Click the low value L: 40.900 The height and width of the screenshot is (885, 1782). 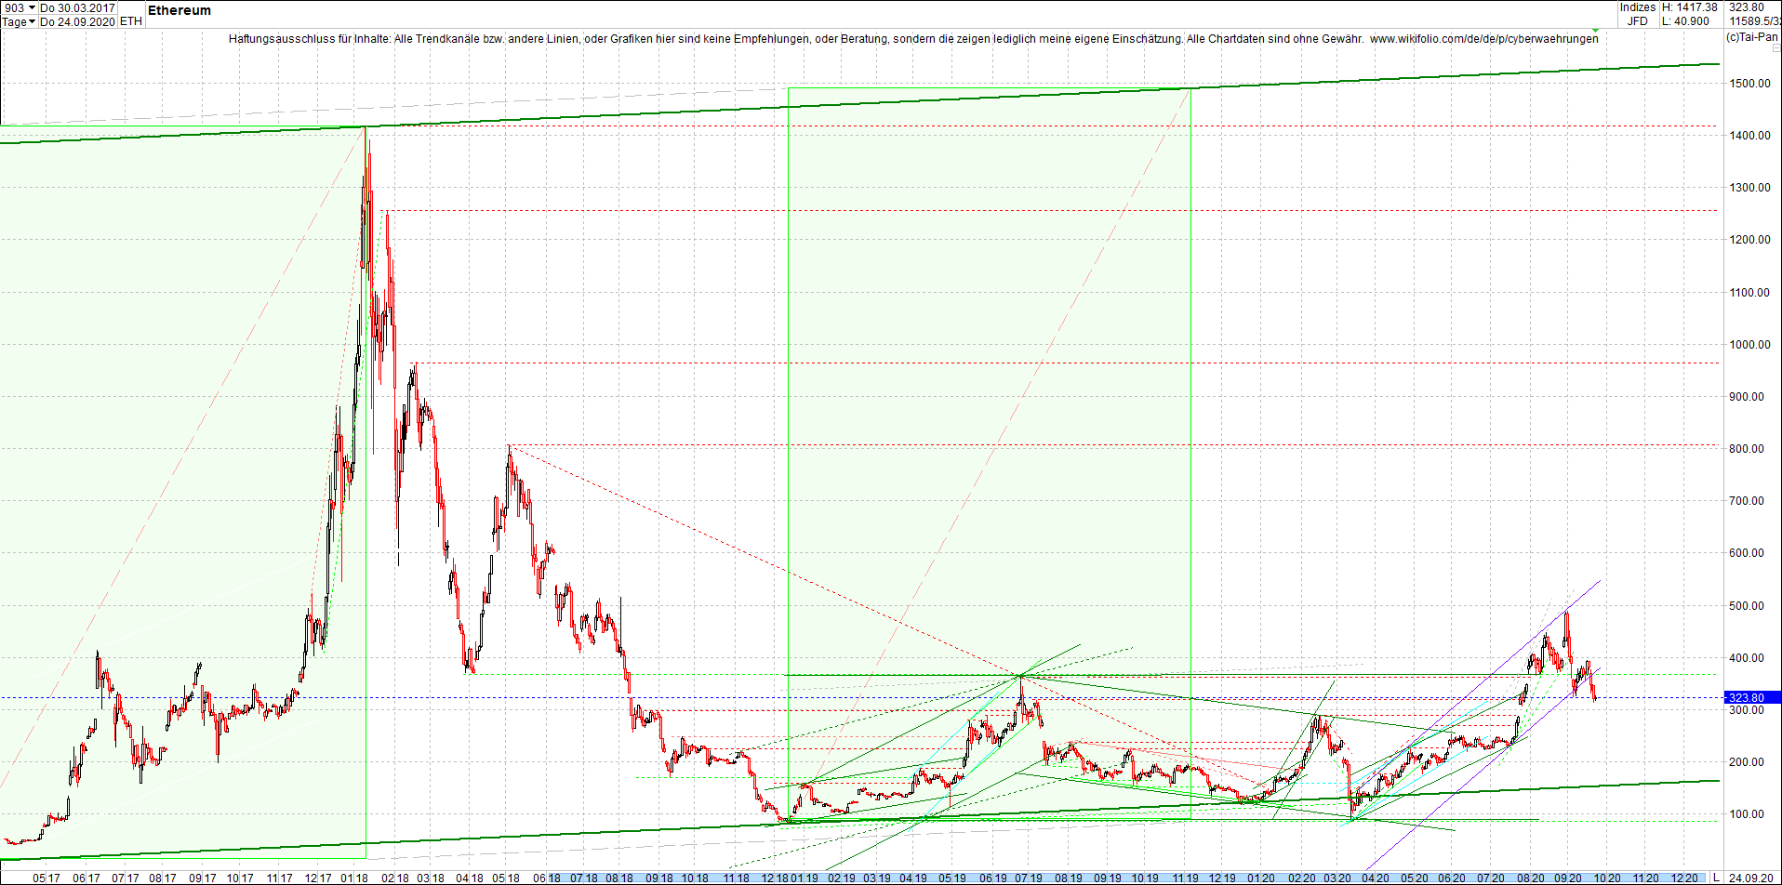pyautogui.click(x=1685, y=21)
